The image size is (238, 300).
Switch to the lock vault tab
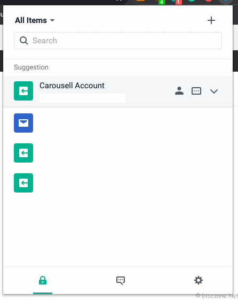click(43, 280)
